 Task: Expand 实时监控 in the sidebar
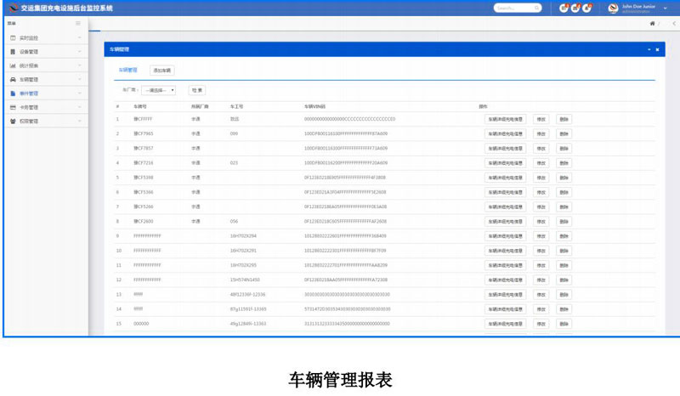[x=42, y=38]
